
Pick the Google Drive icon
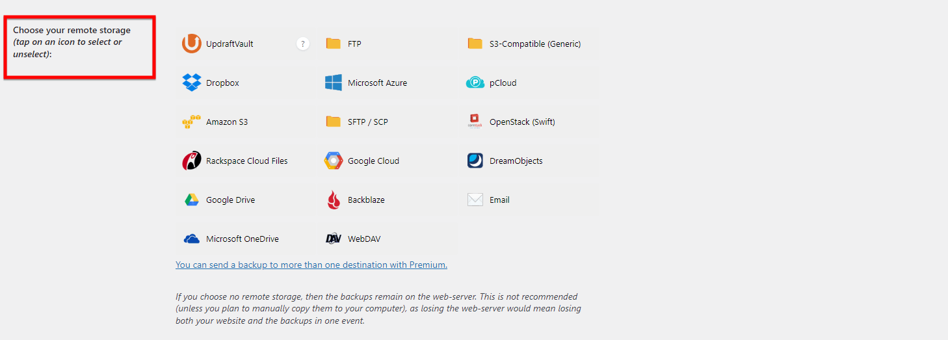[x=192, y=200]
